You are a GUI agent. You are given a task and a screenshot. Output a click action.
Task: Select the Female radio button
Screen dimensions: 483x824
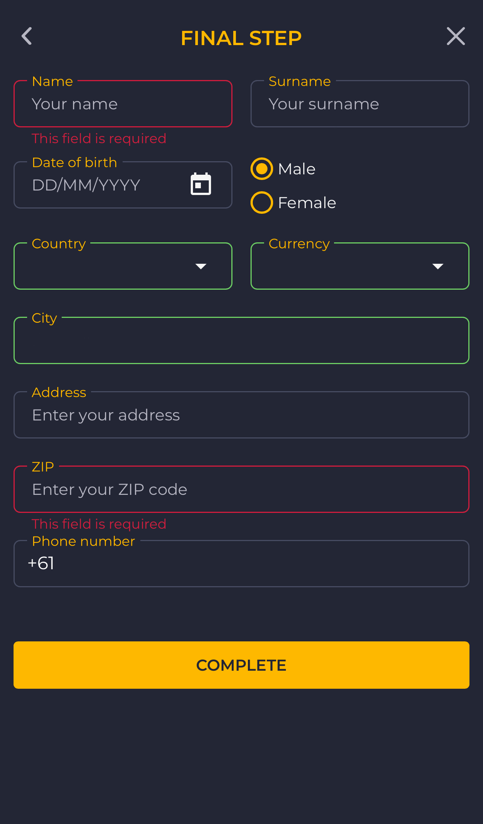(x=262, y=203)
